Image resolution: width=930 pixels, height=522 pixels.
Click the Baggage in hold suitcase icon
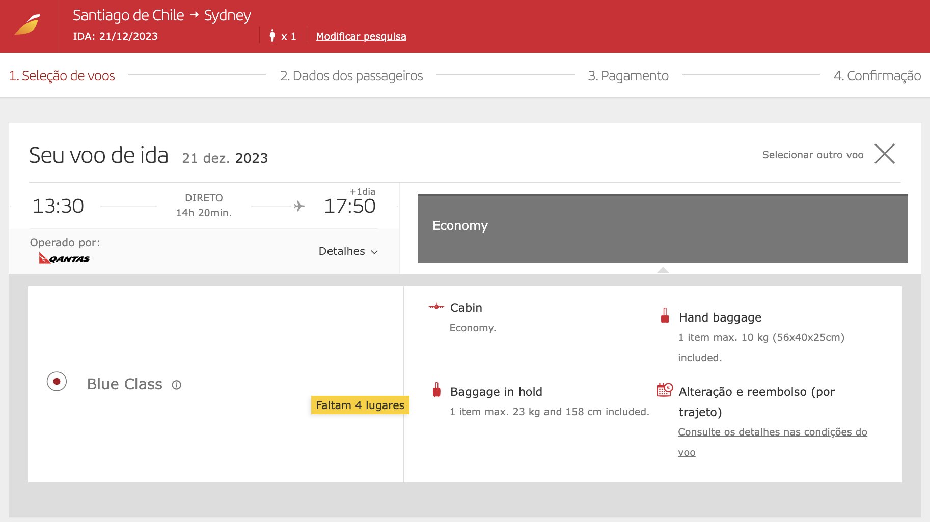(x=436, y=390)
